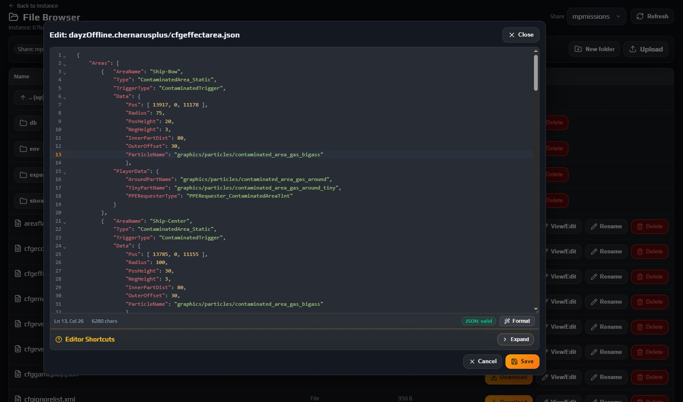
Task: Format the JSON document
Action: point(517,321)
